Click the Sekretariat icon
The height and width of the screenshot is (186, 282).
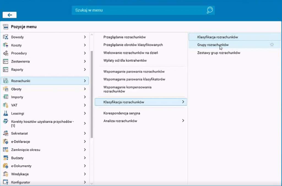(6, 133)
